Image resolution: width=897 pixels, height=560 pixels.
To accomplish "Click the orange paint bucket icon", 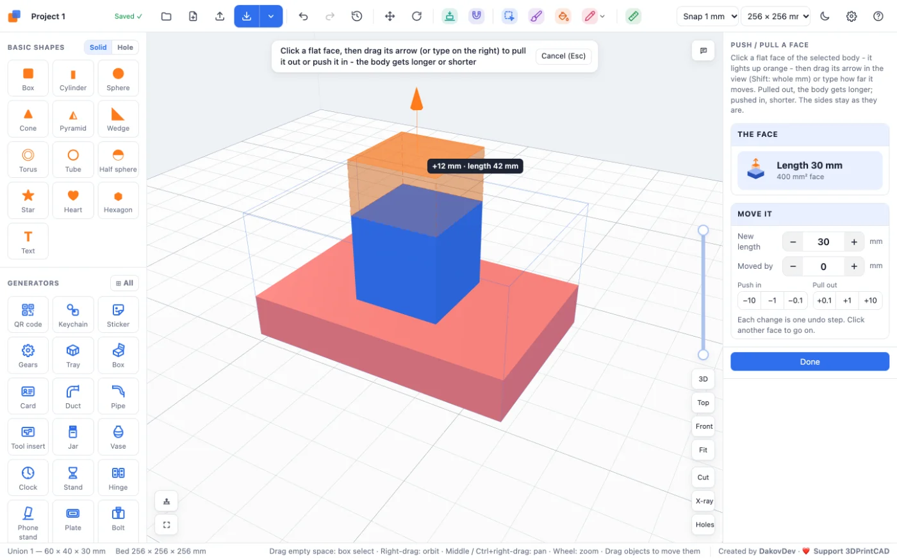I will (x=563, y=17).
